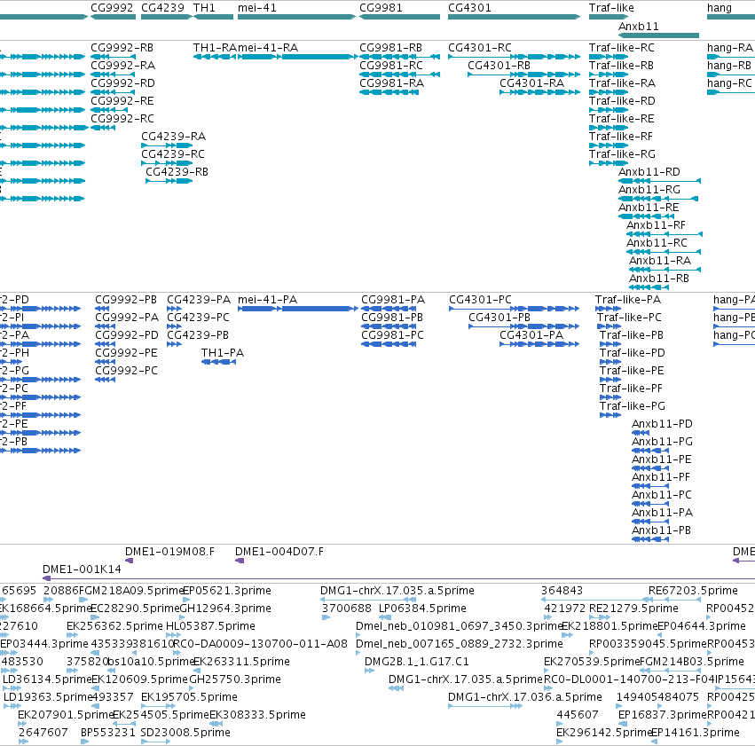
Task: Click transcript Traf-like-RG
Action: pyautogui.click(x=622, y=154)
